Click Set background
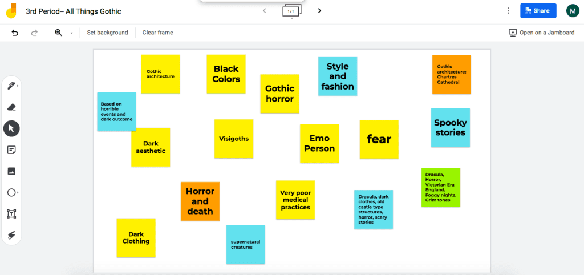Image resolution: width=584 pixels, height=275 pixels. [x=107, y=33]
